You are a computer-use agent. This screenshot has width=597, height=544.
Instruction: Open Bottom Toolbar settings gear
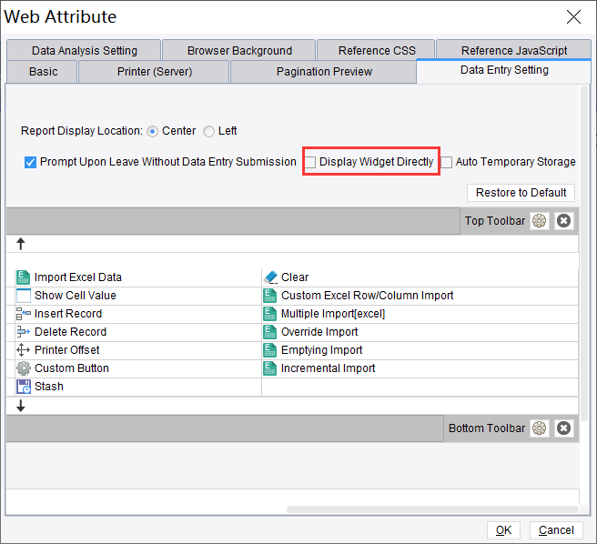click(539, 428)
